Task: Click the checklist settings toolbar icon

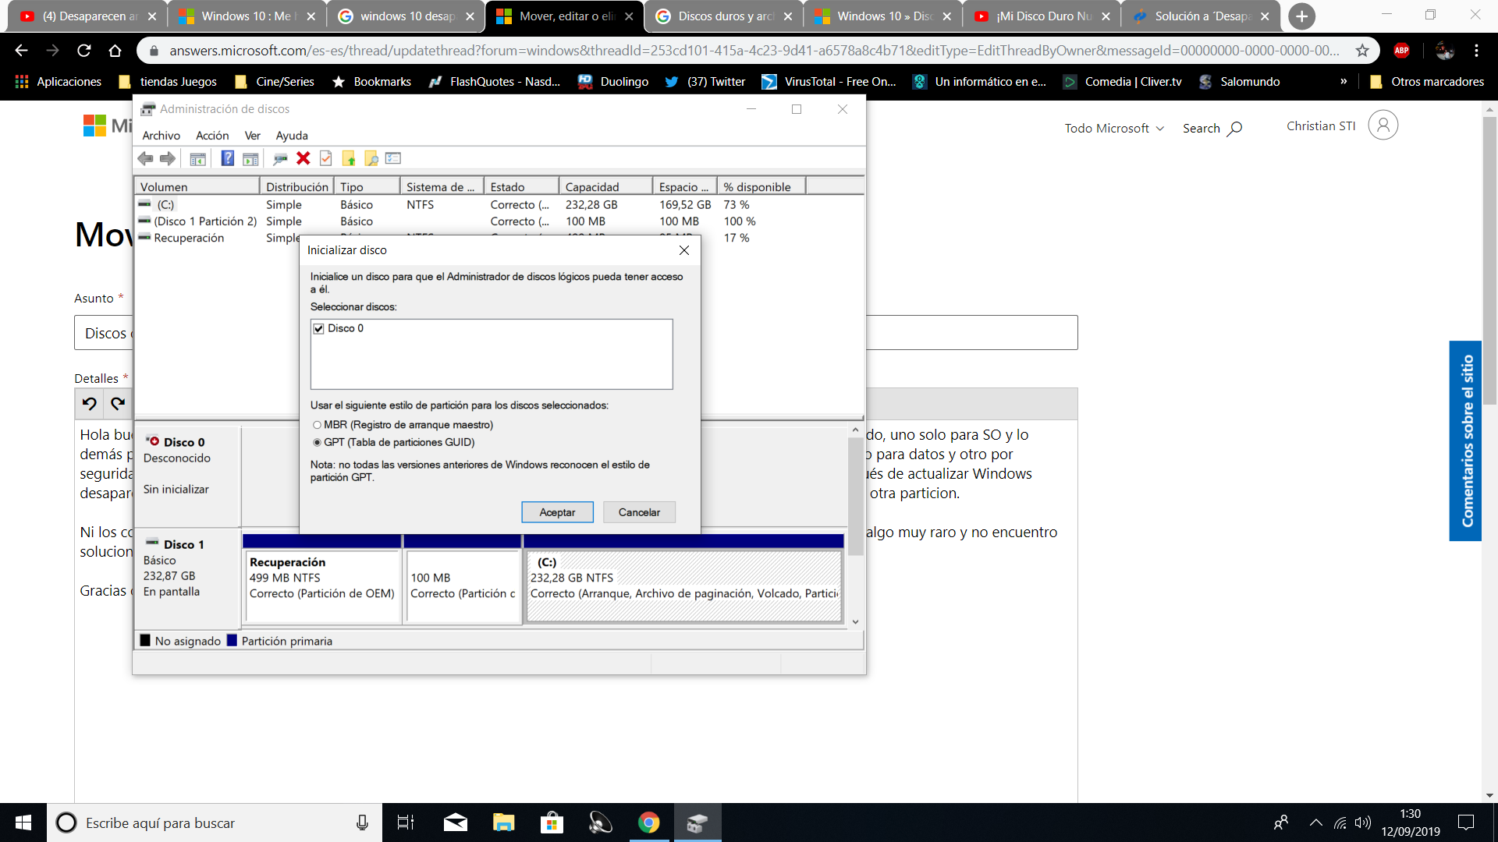Action: coord(393,158)
